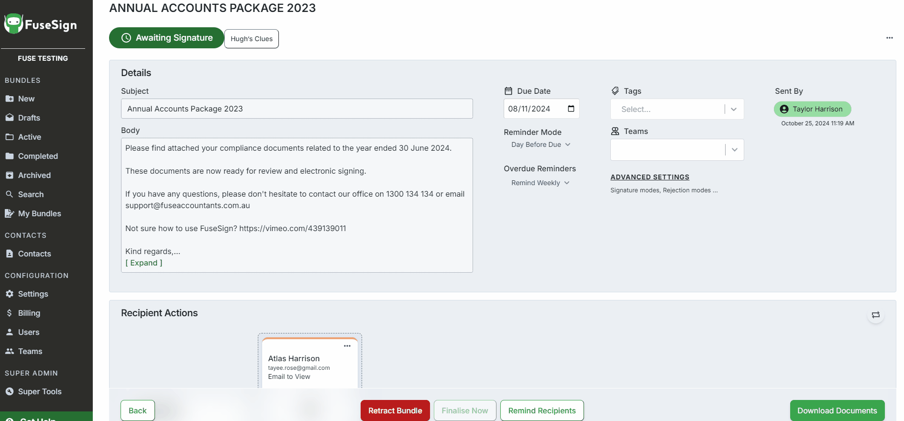Open Advanced Settings link
This screenshot has height=421, width=904.
click(650, 177)
